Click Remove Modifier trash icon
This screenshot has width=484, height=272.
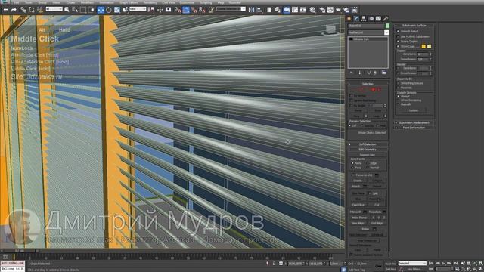tap(375, 73)
